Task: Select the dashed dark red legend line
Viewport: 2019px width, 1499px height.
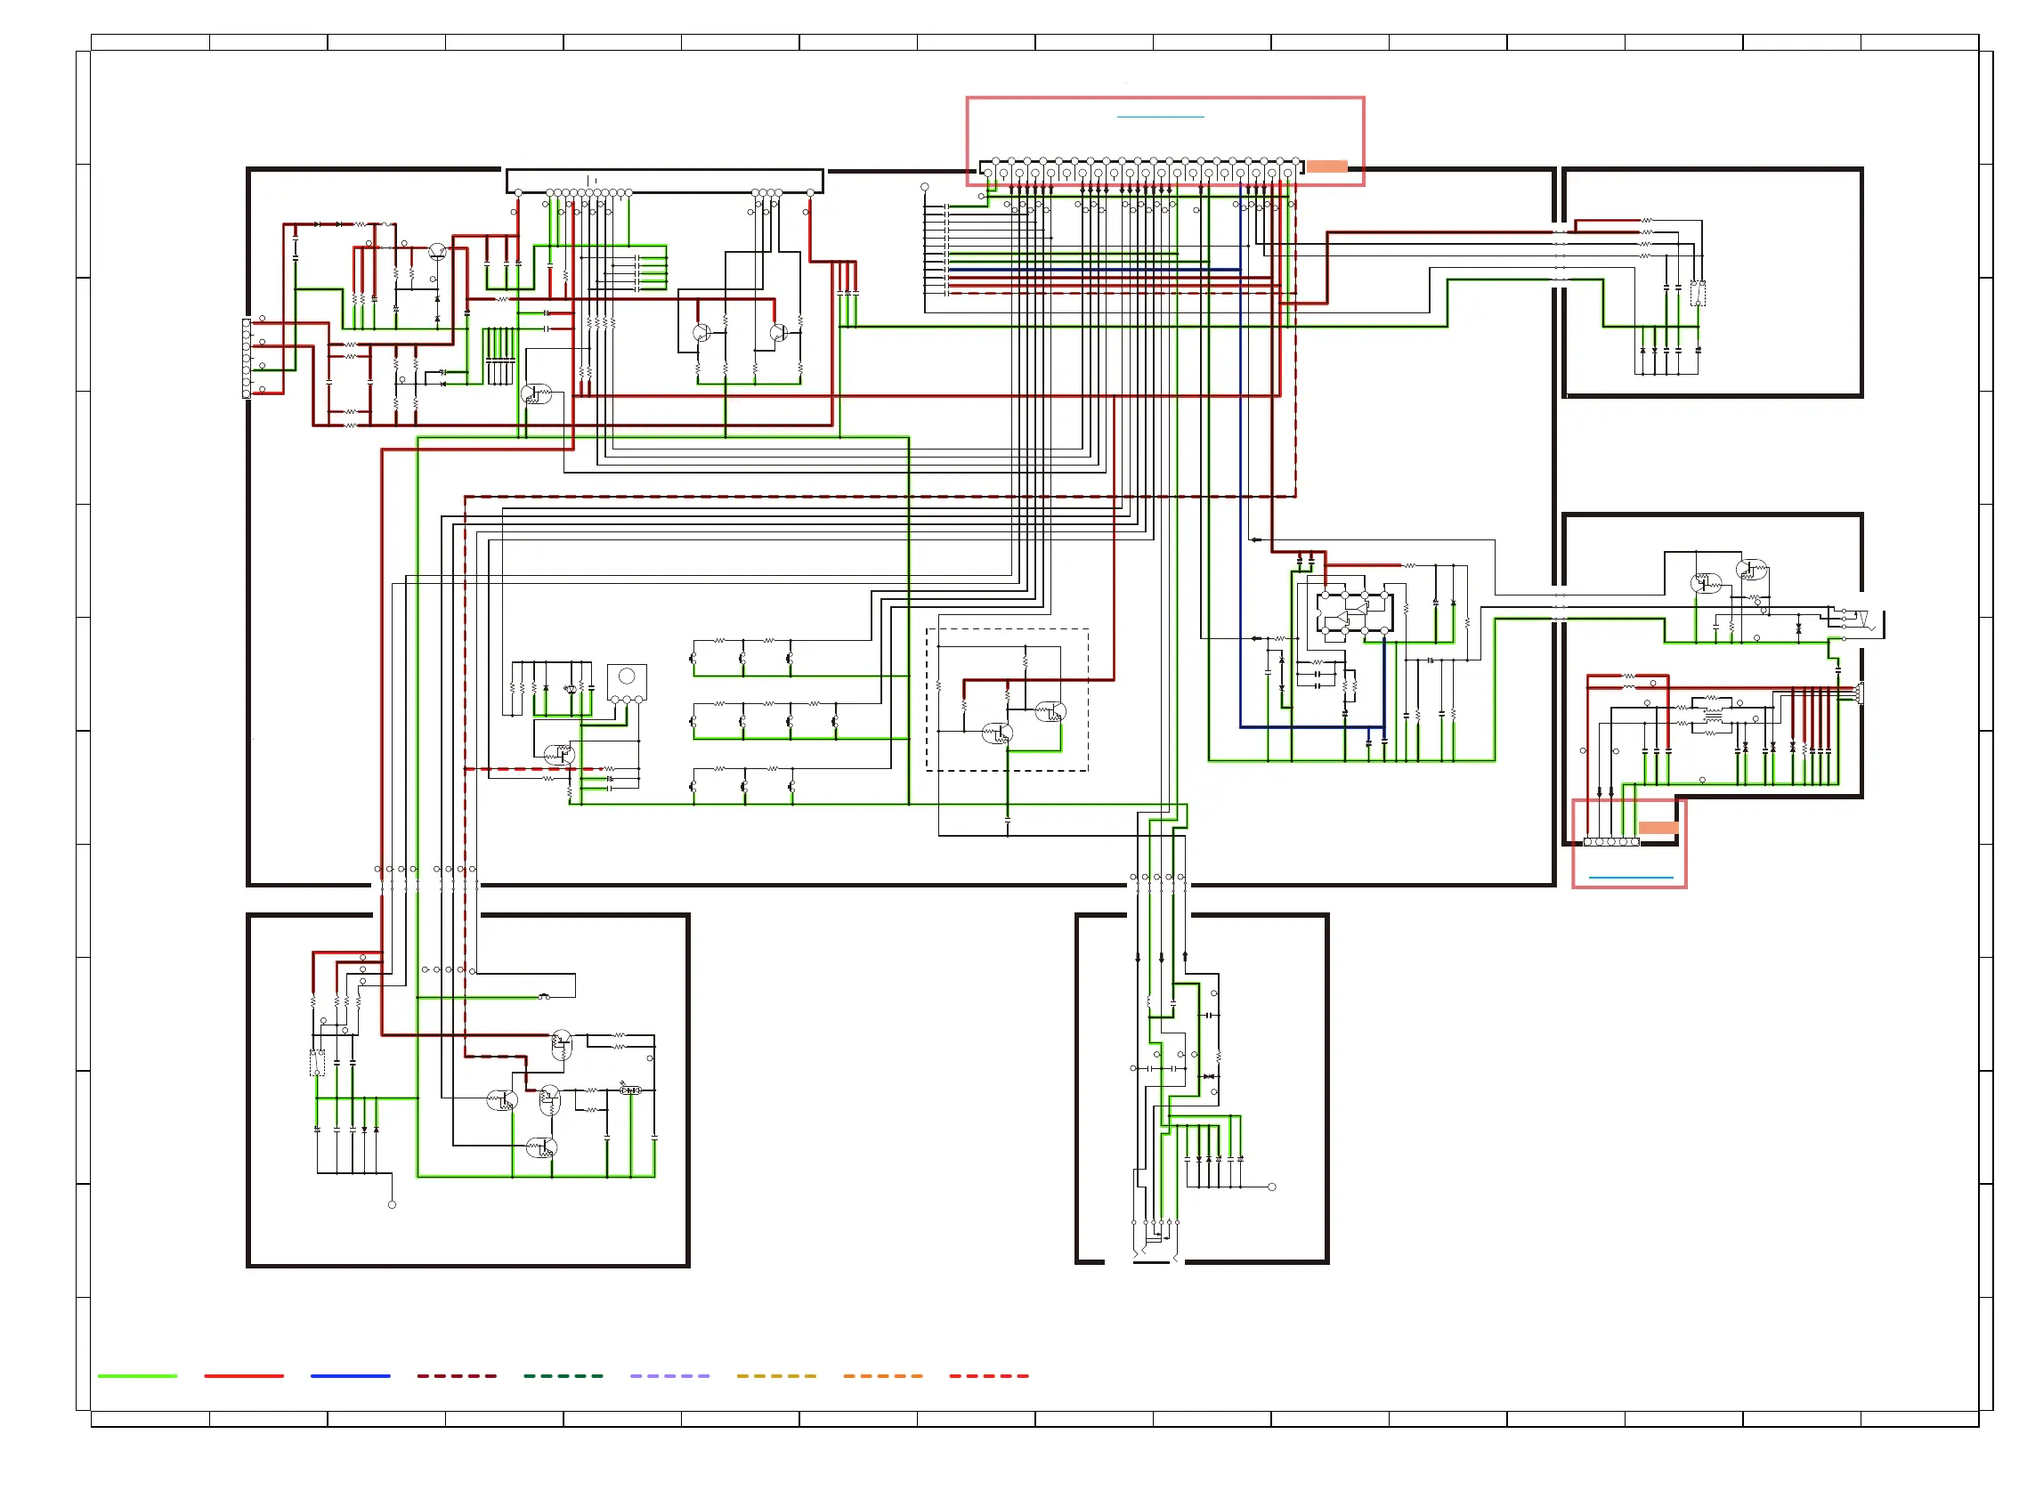Action: pyautogui.click(x=457, y=1375)
